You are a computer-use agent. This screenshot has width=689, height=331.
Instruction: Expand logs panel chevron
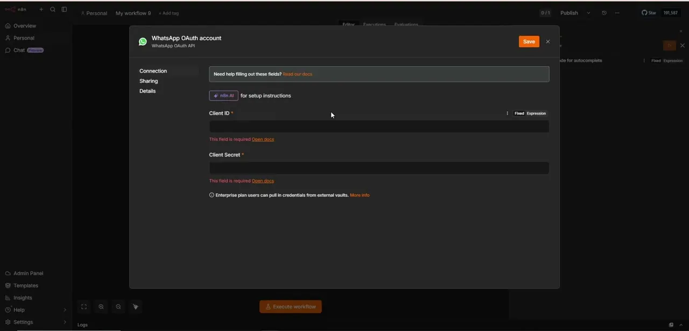[681, 325]
